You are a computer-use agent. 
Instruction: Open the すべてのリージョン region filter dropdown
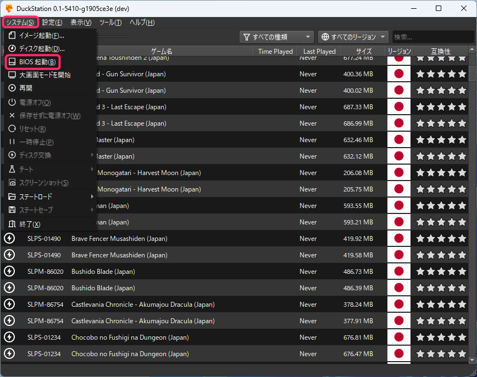[353, 37]
